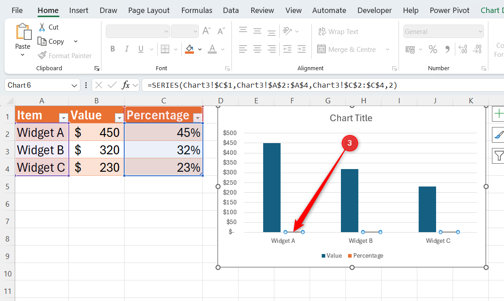The height and width of the screenshot is (301, 504).
Task: Click the Cut scissors icon
Action: tap(42, 27)
